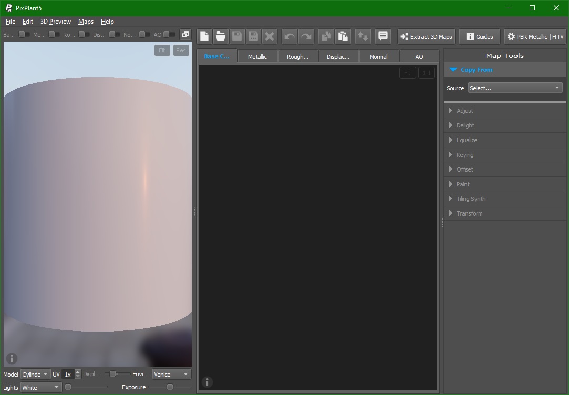Open the Source dropdown in Copy From
Screen dimensions: 569x395
click(x=514, y=88)
